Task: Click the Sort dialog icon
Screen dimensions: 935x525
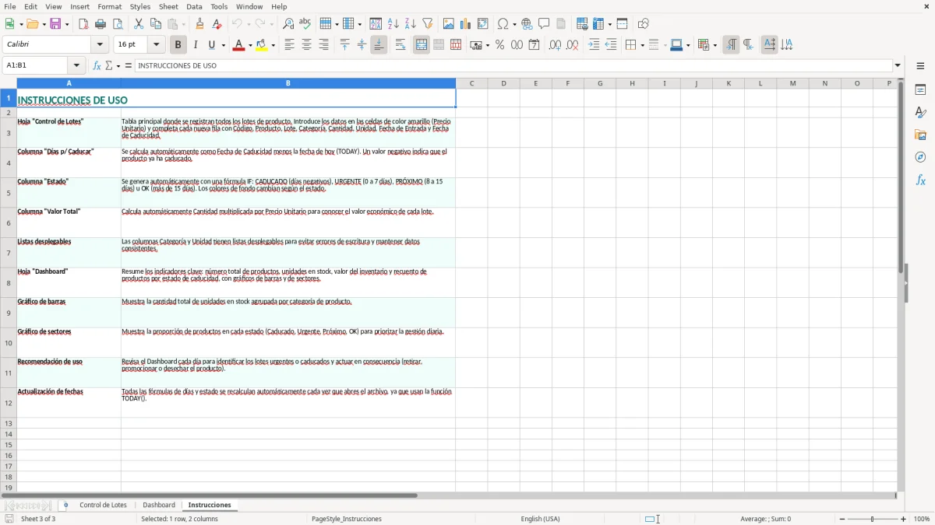Action: click(376, 24)
